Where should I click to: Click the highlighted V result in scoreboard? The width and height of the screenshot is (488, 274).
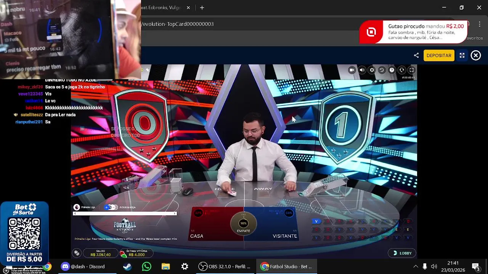tap(316, 221)
